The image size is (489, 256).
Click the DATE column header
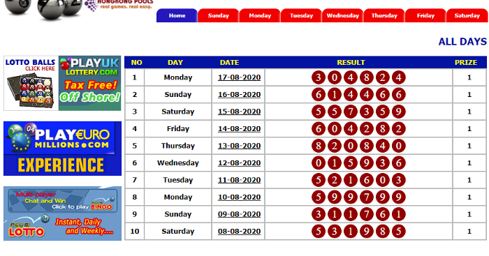click(230, 62)
